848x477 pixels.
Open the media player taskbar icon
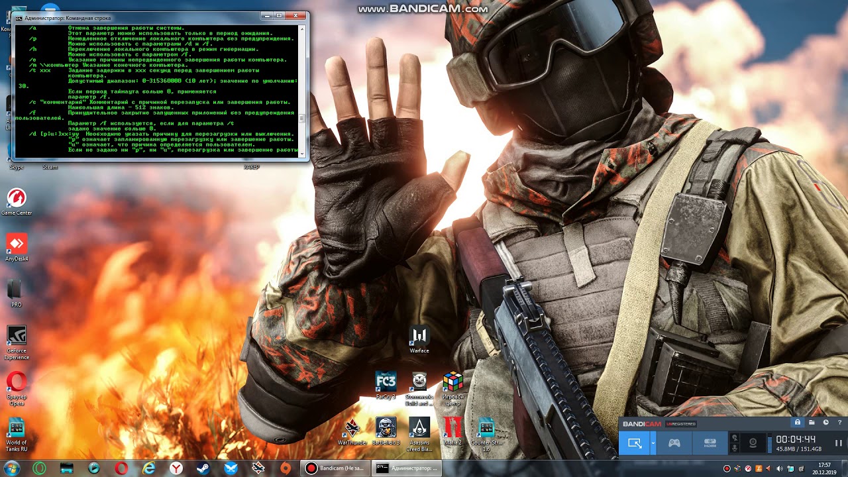pyautogui.click(x=94, y=468)
